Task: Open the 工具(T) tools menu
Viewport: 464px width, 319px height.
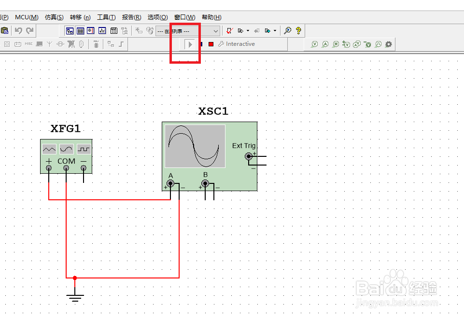Action: (106, 17)
